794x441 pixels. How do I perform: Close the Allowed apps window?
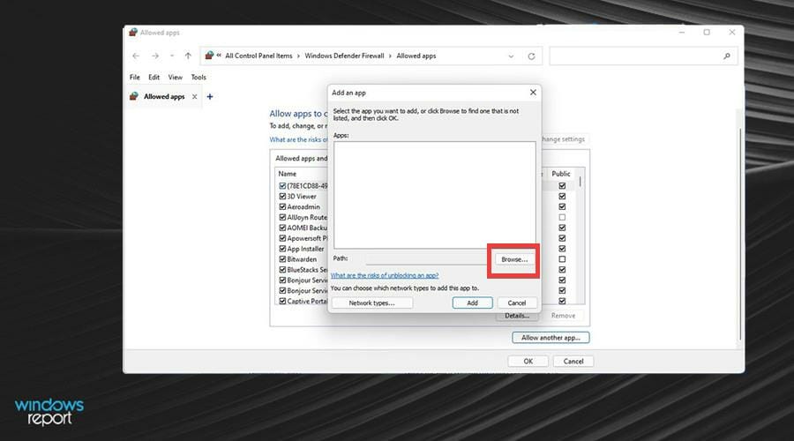pyautogui.click(x=731, y=33)
